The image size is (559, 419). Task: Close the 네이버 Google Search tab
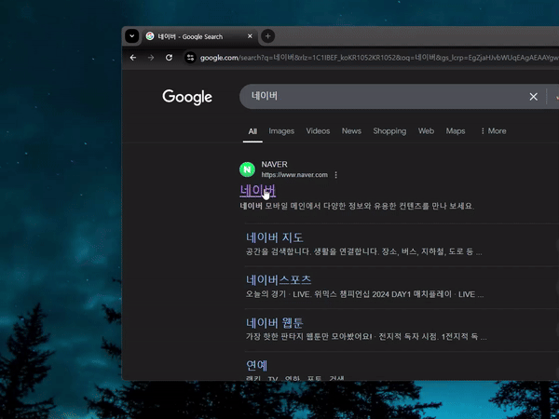click(x=250, y=36)
